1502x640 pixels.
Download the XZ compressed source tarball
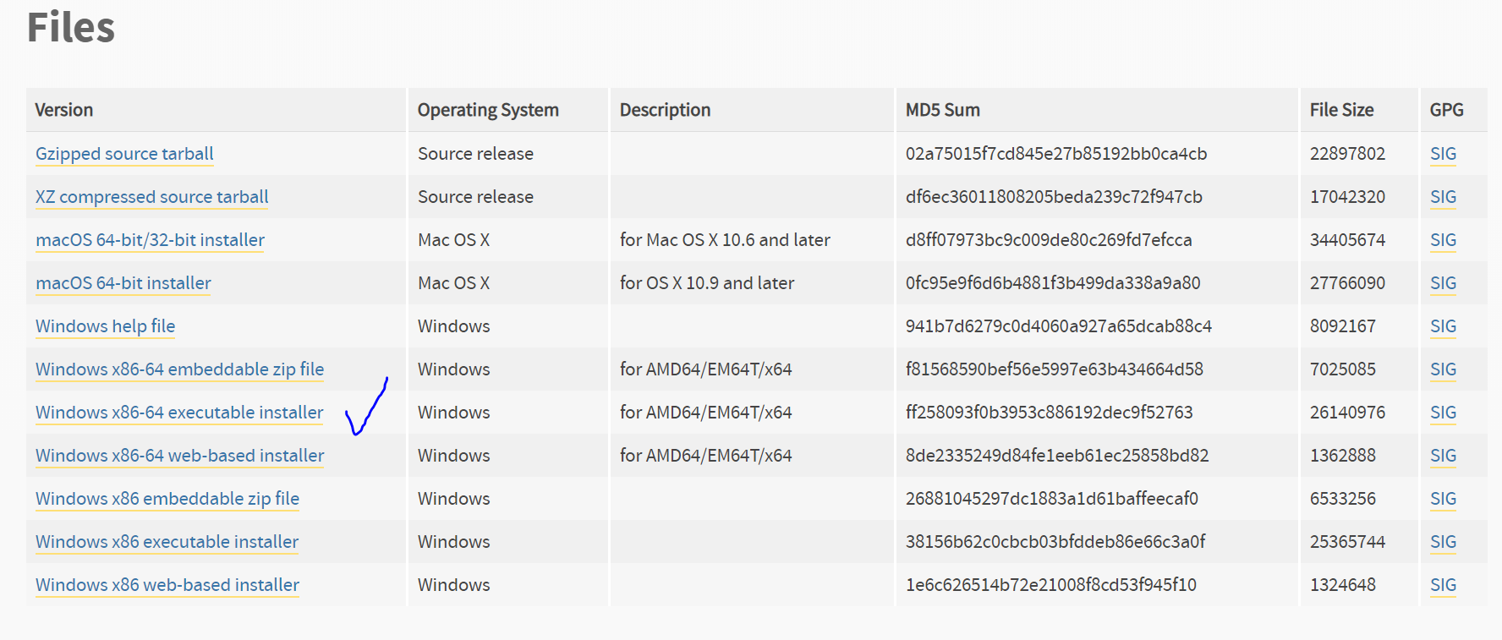(152, 197)
